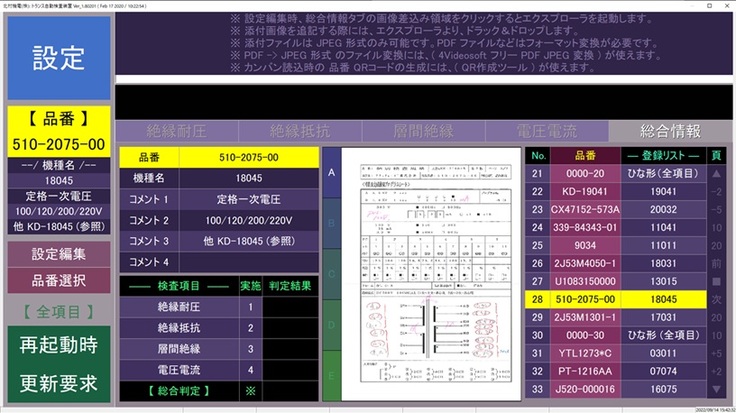Open the 品番選択 part number selector
The width and height of the screenshot is (736, 413).
pyautogui.click(x=59, y=280)
